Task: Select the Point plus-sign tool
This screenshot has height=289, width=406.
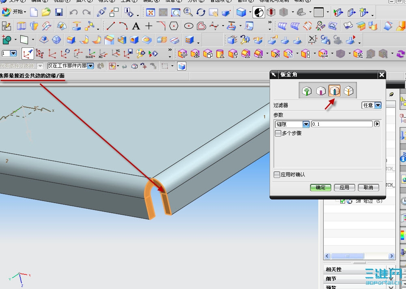Action: click(x=149, y=26)
